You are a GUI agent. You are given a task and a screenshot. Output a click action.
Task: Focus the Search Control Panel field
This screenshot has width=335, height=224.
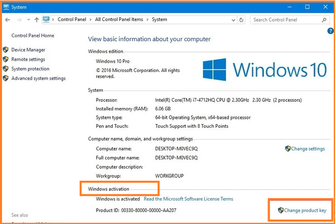point(290,20)
